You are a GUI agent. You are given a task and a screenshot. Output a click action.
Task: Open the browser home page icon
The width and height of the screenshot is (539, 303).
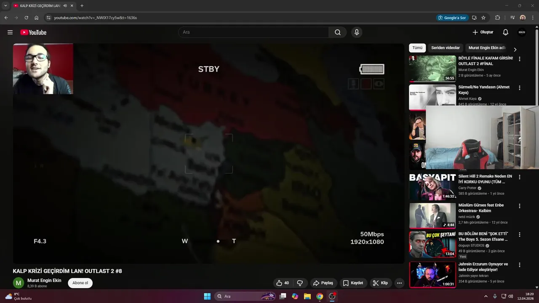[37, 18]
